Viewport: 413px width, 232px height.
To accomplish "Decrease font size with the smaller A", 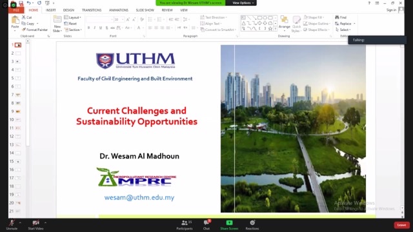I will click(134, 19).
